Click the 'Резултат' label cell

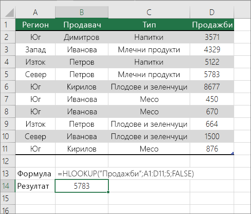[36, 186]
